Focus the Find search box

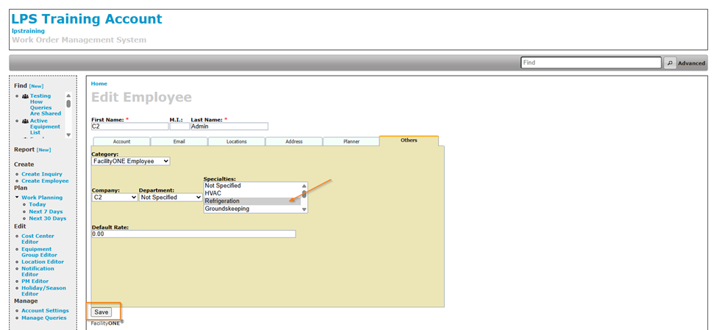point(591,63)
